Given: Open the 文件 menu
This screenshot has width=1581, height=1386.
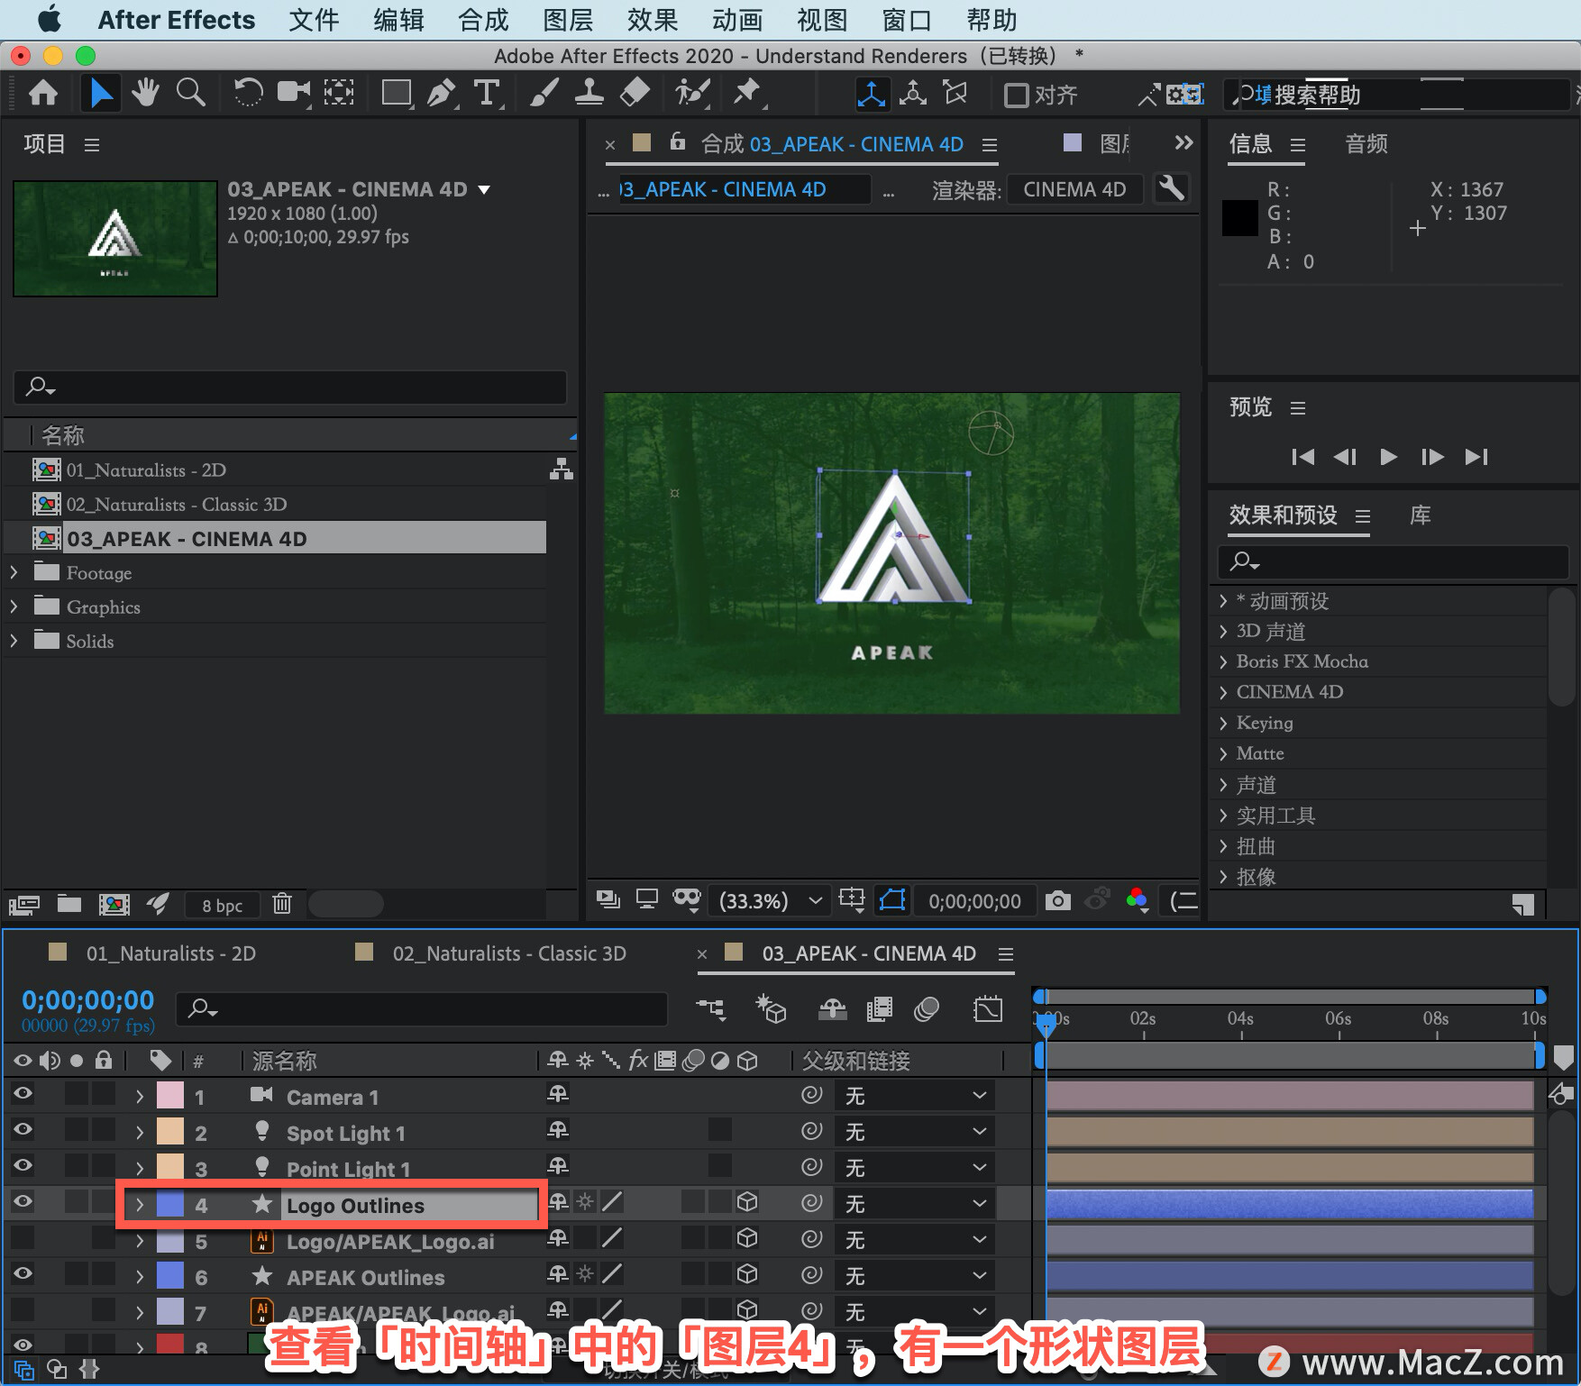Looking at the screenshot, I should 314,20.
